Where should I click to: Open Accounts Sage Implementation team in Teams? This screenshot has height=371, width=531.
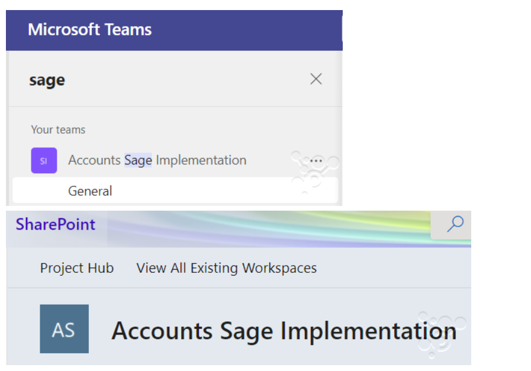click(157, 160)
